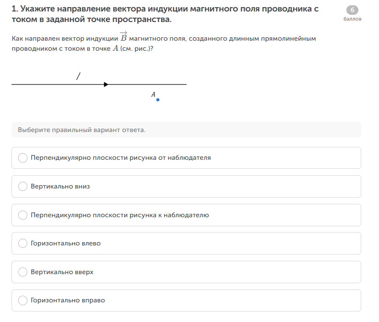The image size is (379, 322).
Task: Pick the "Горизонтально влево" radio button
Action: (23, 244)
